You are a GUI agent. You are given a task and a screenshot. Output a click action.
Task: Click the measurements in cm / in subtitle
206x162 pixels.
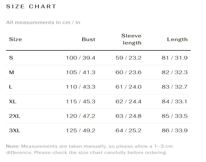pos(43,22)
